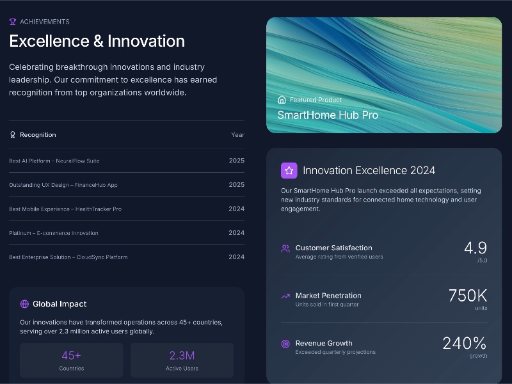Open the Best Enterprise Solution – CloudSync Platform entry

point(127,257)
